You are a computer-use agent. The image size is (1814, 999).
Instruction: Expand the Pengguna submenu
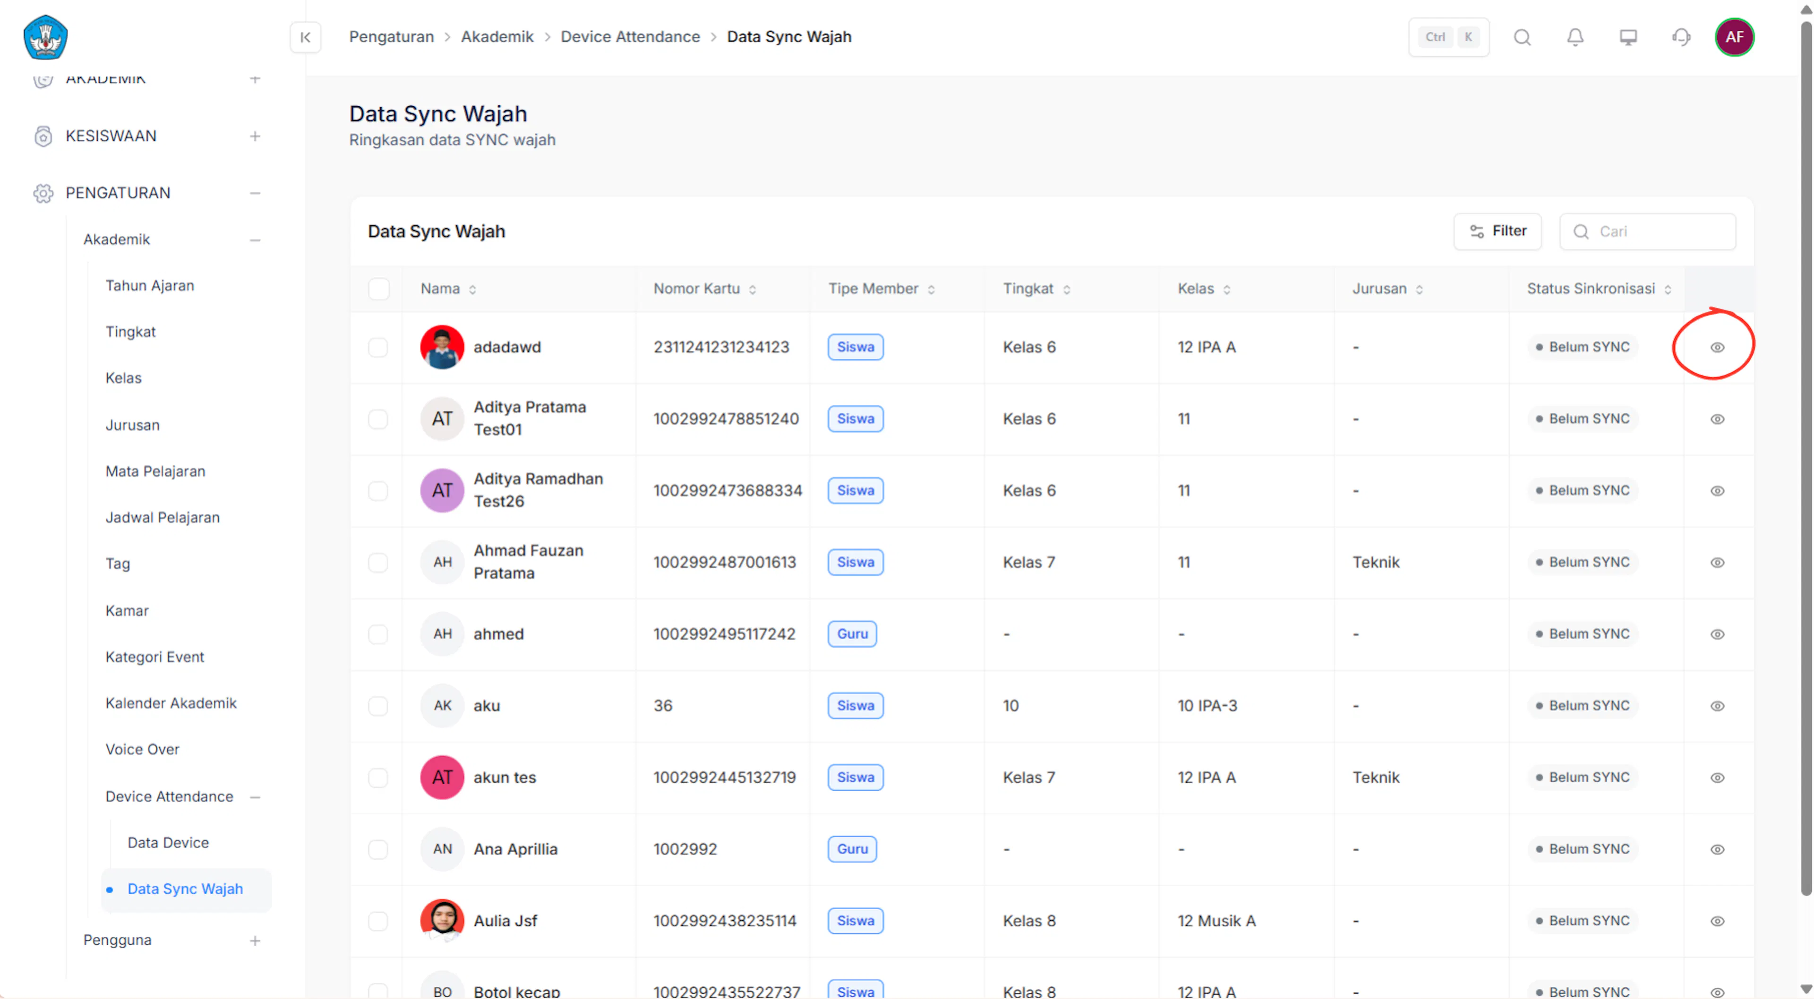(x=254, y=941)
